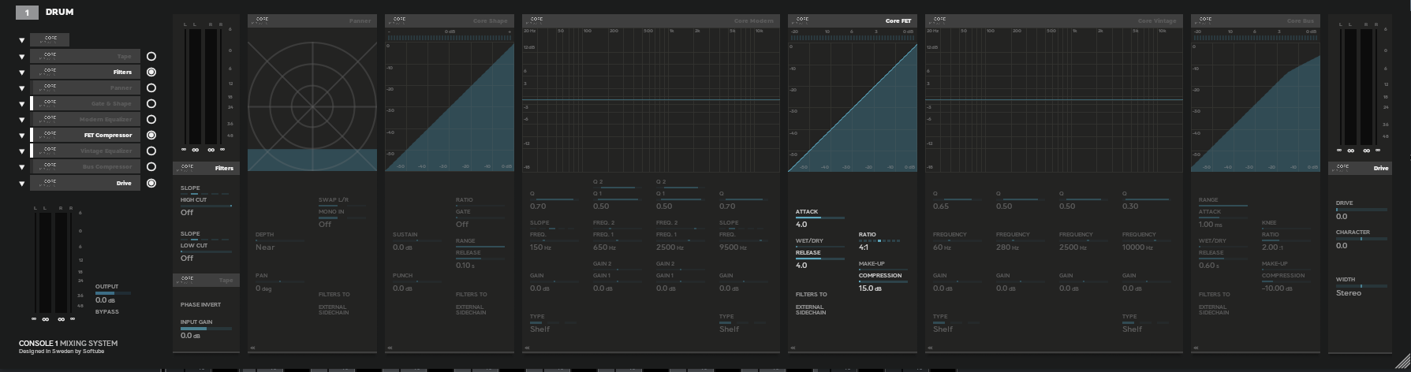Image resolution: width=1411 pixels, height=372 pixels.
Task: Collapse the Panner panel using its double-arrow icon
Action: pyautogui.click(x=253, y=348)
